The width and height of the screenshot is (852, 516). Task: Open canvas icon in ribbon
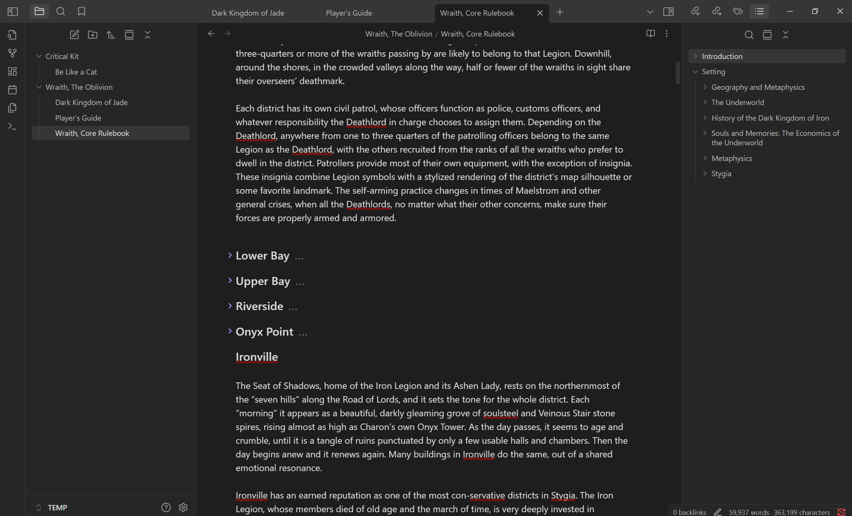click(x=12, y=72)
